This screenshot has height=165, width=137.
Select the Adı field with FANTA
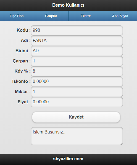point(77,41)
